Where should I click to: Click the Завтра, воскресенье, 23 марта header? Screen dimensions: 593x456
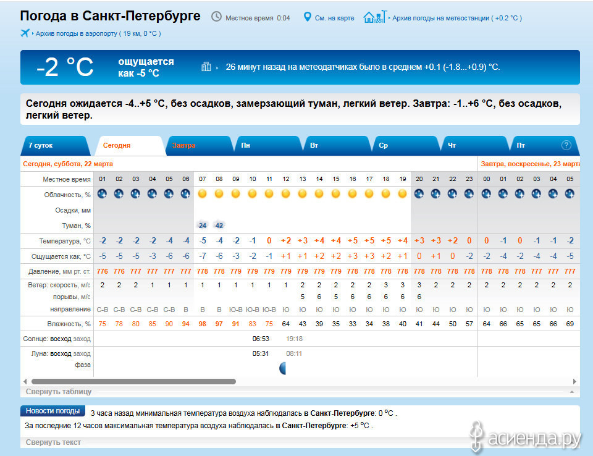(x=530, y=164)
